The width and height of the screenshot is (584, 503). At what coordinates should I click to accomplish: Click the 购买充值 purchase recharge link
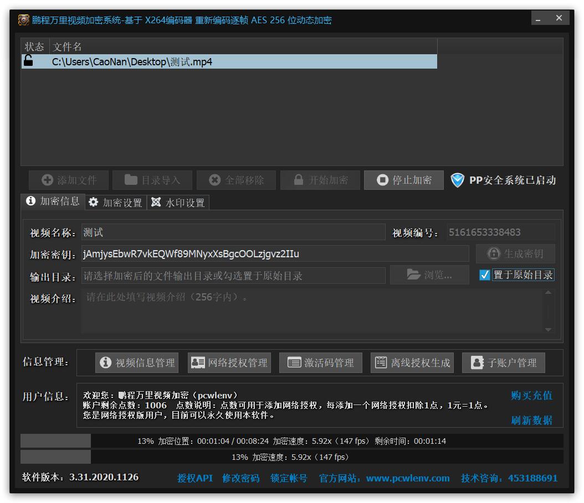click(531, 396)
